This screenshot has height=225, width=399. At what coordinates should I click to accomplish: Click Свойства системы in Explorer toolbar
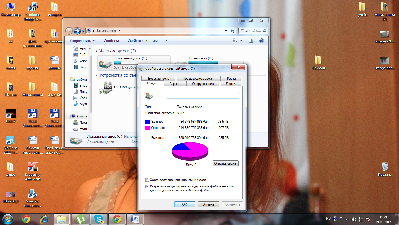click(x=143, y=41)
